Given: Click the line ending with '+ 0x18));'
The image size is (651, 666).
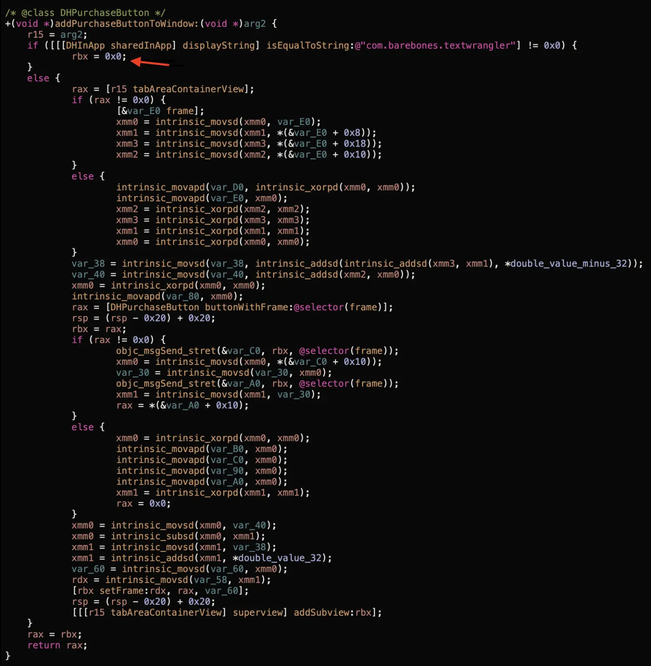Looking at the screenshot, I should click(249, 143).
